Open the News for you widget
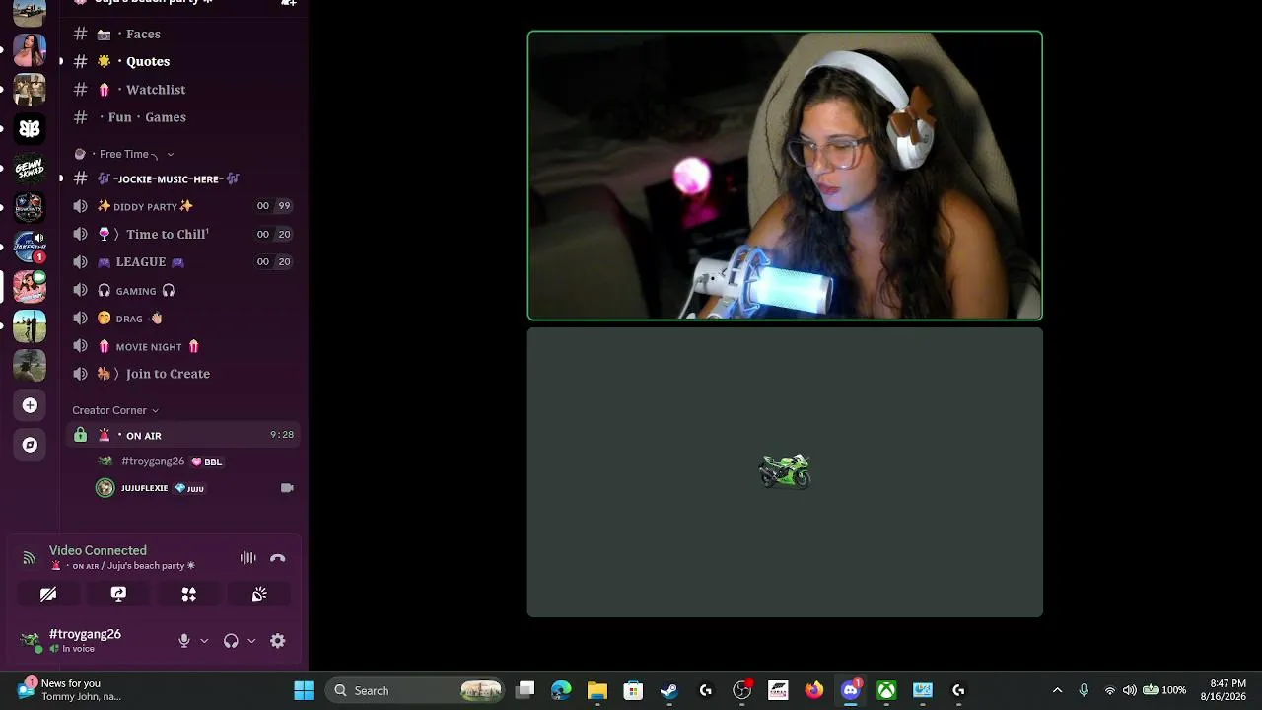This screenshot has width=1262, height=710. (x=69, y=690)
